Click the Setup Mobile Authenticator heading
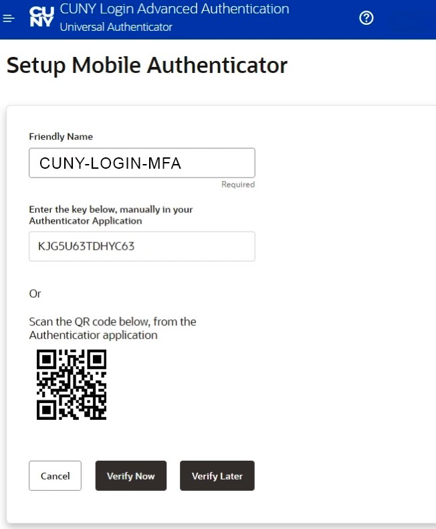This screenshot has width=436, height=529. (147, 65)
